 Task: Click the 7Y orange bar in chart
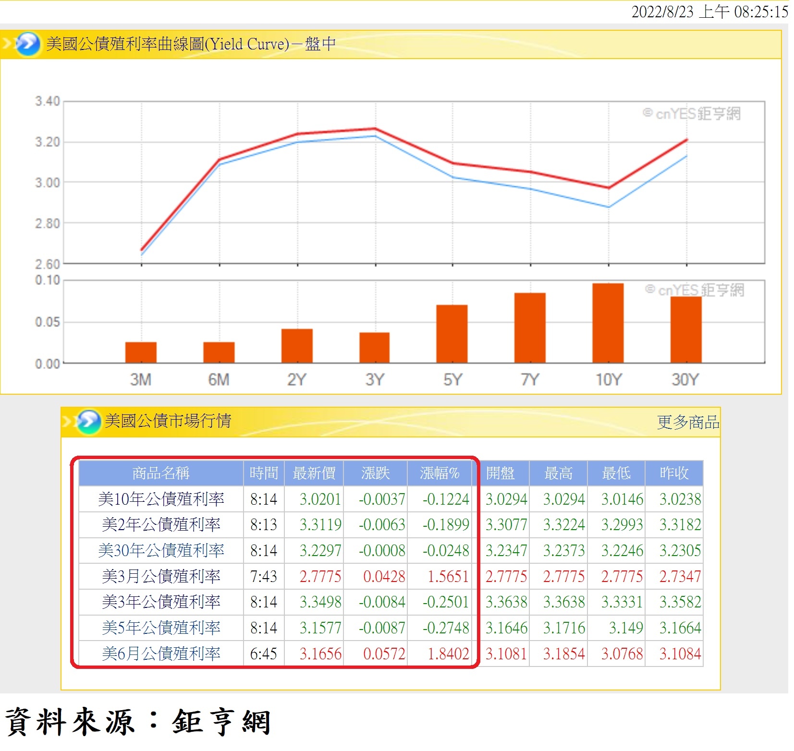point(530,328)
